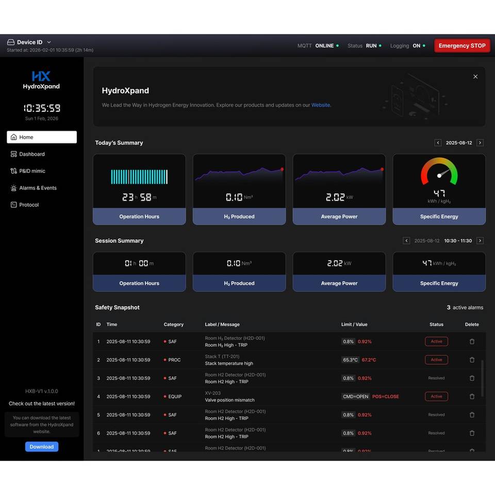Screen dimensions: 495x495
Task: Go to previous day in Today's Summary
Action: (x=438, y=143)
